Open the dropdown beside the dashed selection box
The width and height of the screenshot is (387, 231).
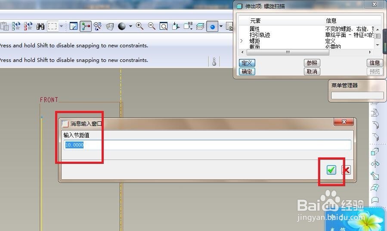pos(62,26)
